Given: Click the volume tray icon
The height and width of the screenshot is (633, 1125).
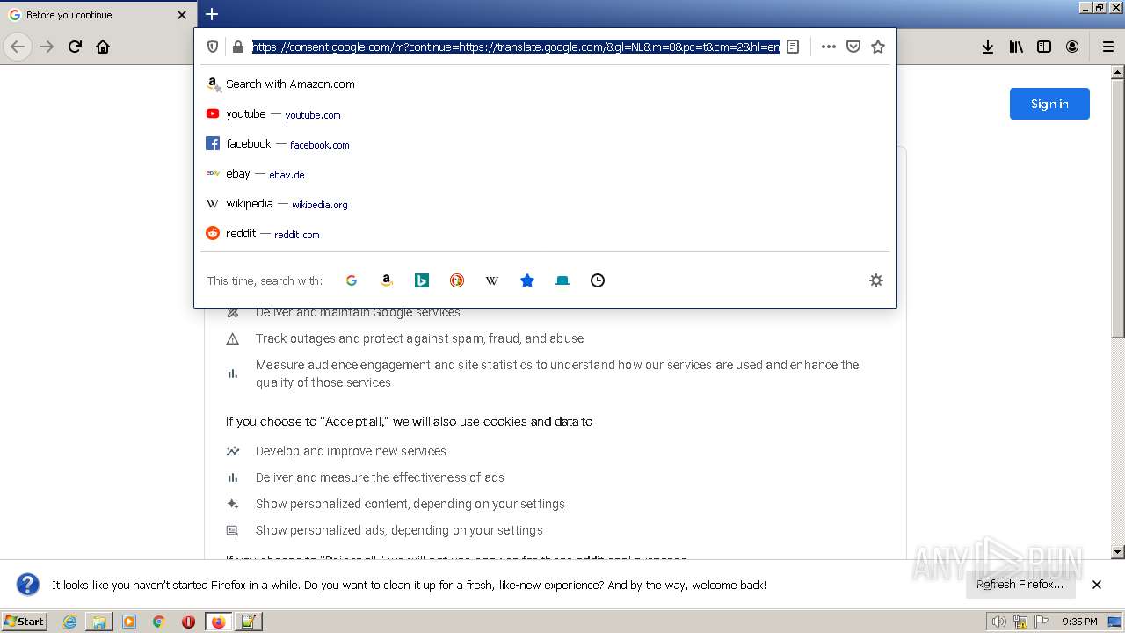Looking at the screenshot, I should point(999,622).
